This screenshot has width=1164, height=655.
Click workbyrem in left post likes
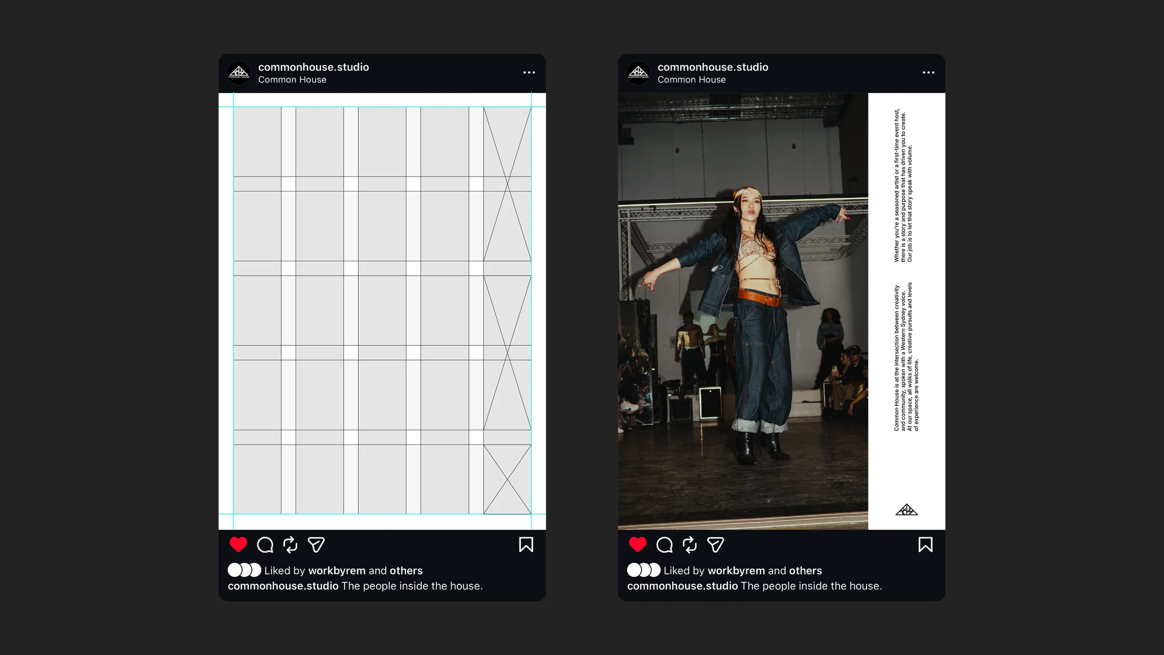click(337, 571)
